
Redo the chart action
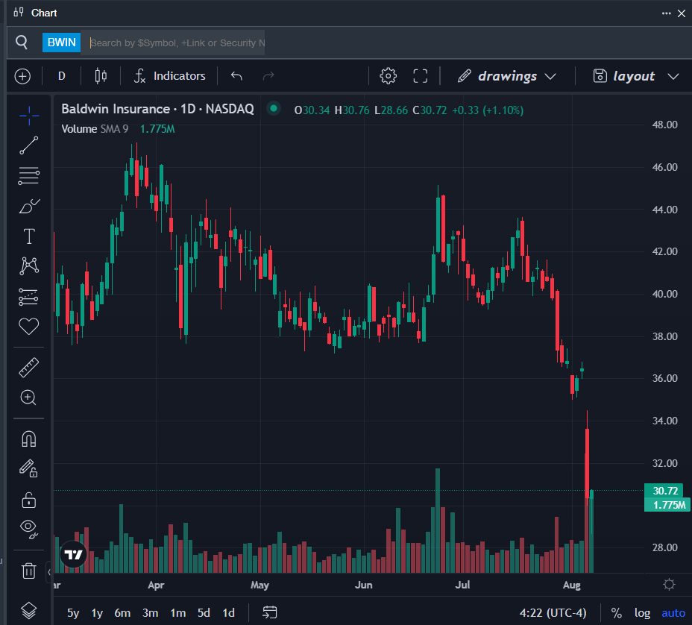click(x=268, y=76)
